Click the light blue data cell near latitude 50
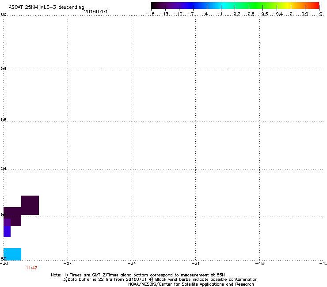 pos(12,254)
